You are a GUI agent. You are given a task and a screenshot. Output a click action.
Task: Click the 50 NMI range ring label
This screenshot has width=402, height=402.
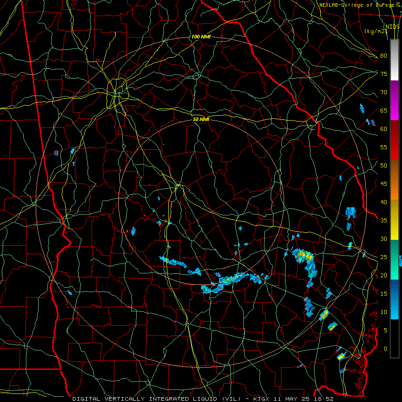(x=201, y=119)
